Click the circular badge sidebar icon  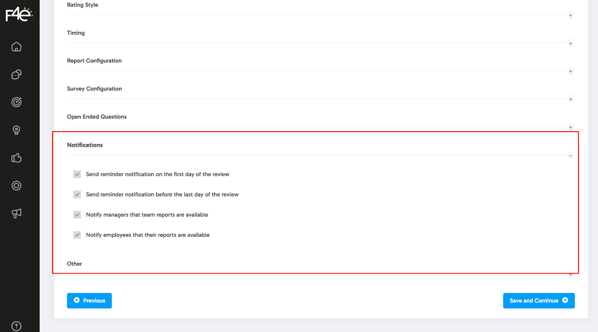tap(16, 185)
